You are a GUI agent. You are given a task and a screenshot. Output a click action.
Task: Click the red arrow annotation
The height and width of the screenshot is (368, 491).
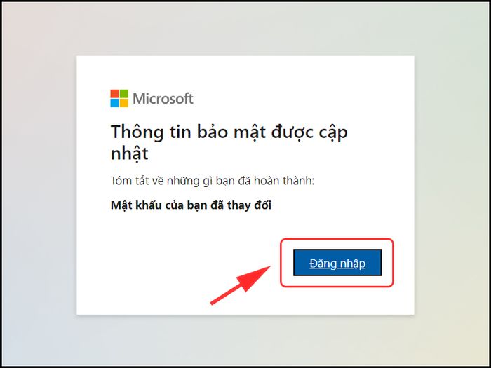(241, 285)
